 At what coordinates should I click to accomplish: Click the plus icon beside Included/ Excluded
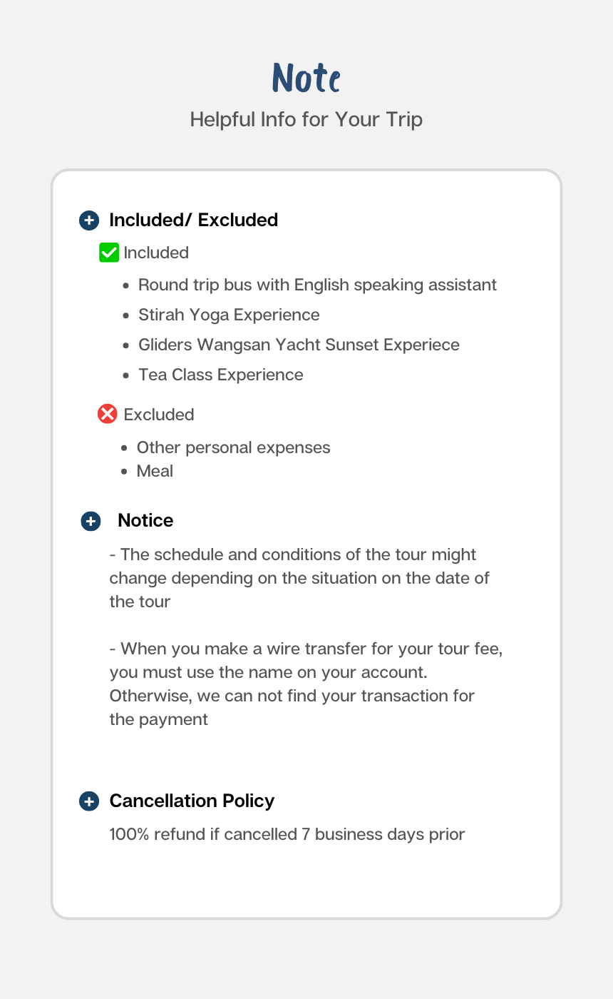click(x=88, y=220)
